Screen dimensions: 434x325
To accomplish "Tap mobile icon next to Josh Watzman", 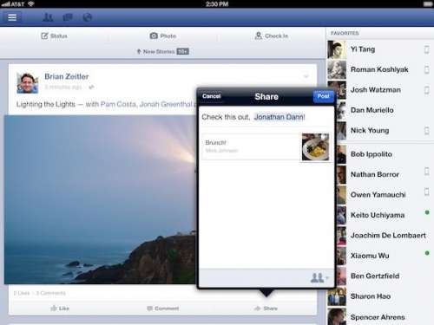I will click(x=427, y=90).
